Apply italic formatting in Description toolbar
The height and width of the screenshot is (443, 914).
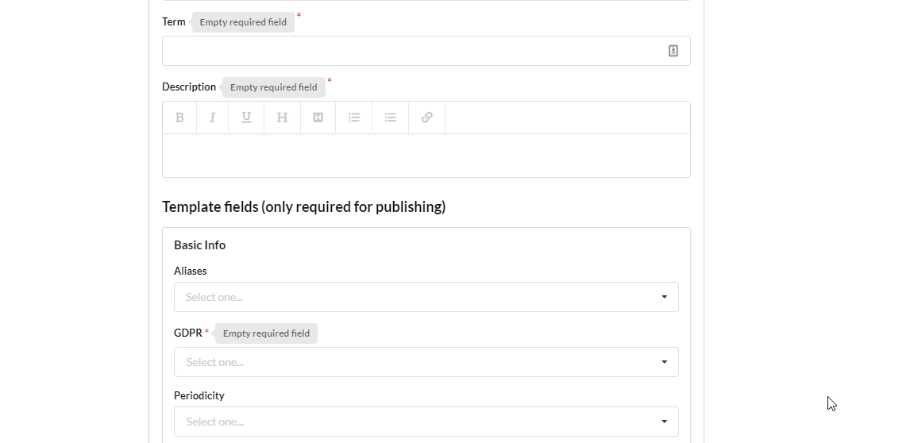(213, 117)
